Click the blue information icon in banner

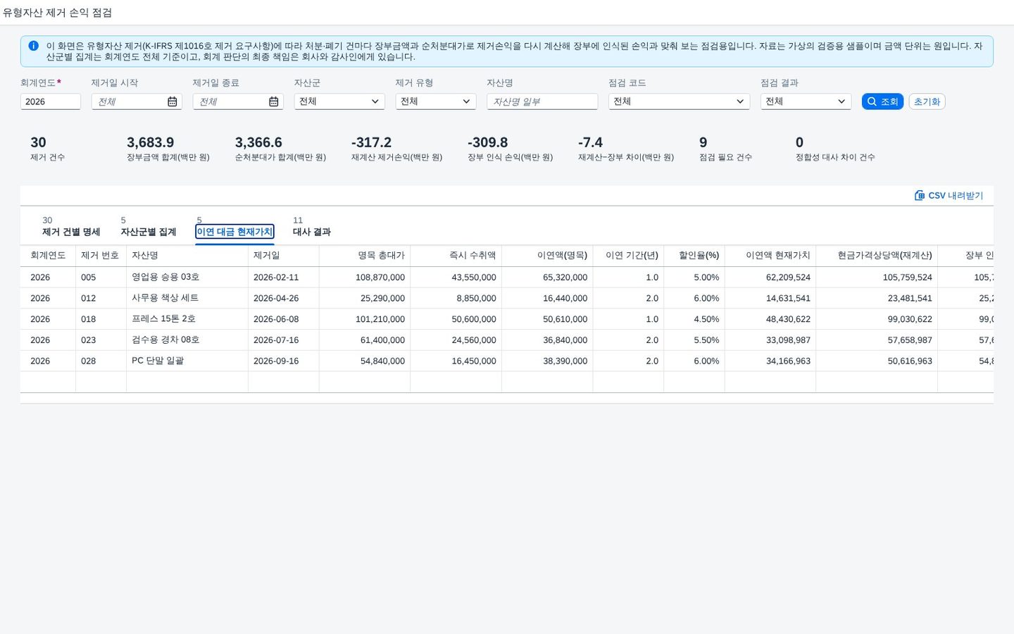(x=33, y=46)
